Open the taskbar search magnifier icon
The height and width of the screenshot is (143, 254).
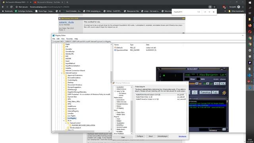point(250,8)
